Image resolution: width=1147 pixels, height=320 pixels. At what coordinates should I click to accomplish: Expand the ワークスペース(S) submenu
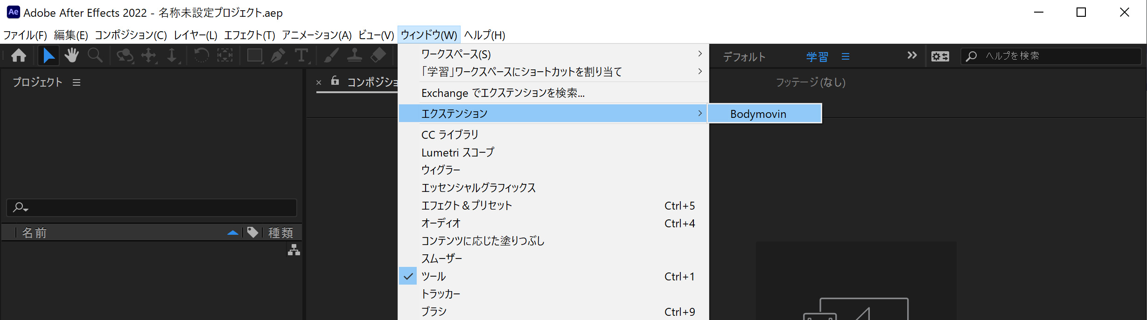(553, 54)
